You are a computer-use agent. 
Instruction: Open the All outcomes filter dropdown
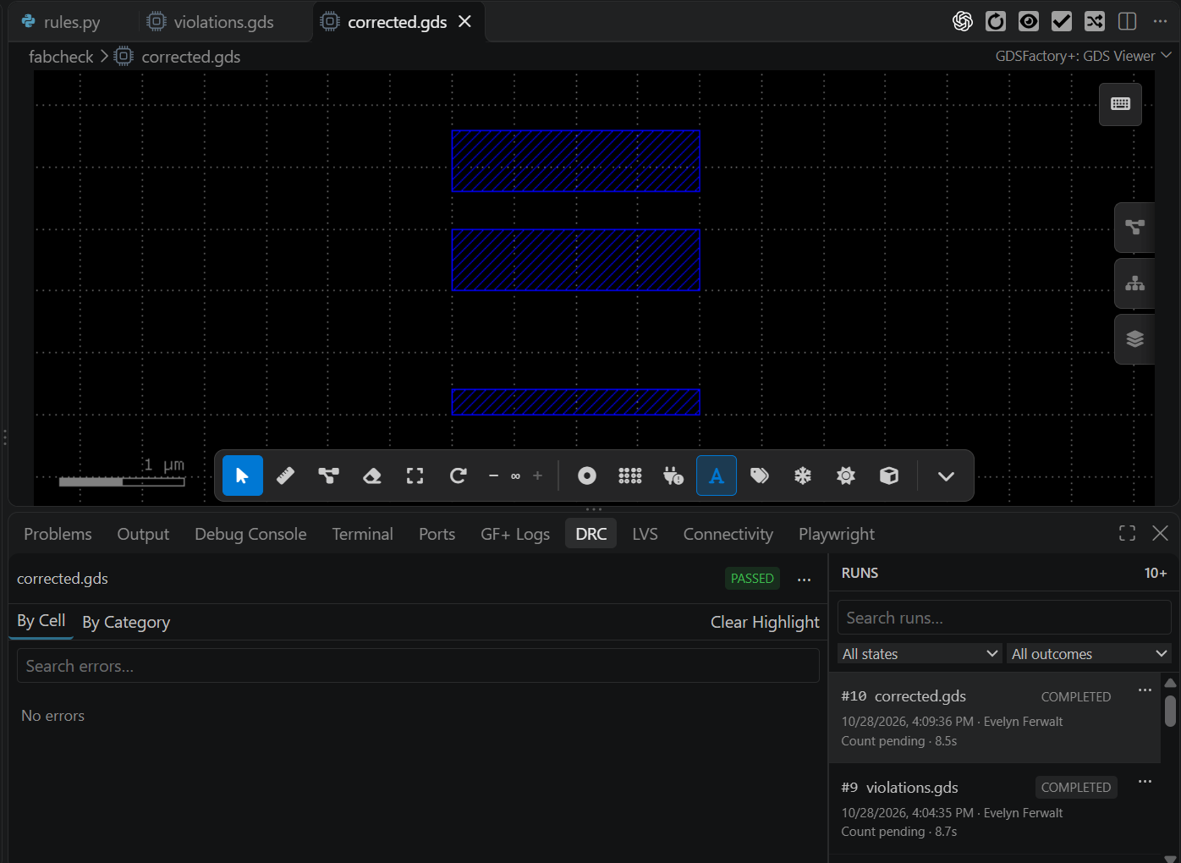(1090, 653)
